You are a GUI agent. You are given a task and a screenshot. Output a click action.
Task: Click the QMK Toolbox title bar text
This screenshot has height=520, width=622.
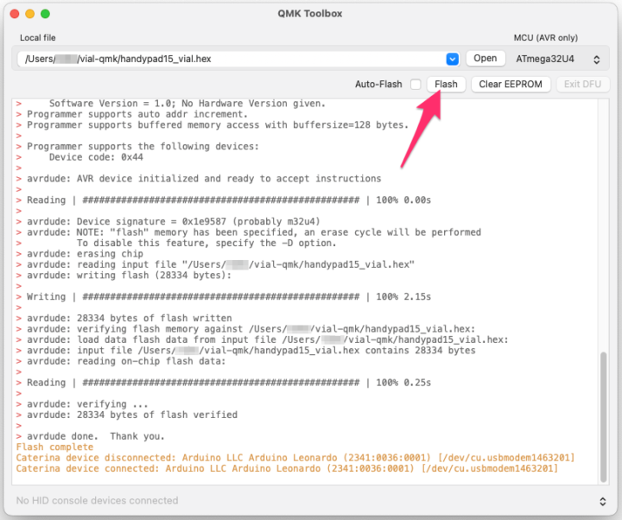[310, 14]
